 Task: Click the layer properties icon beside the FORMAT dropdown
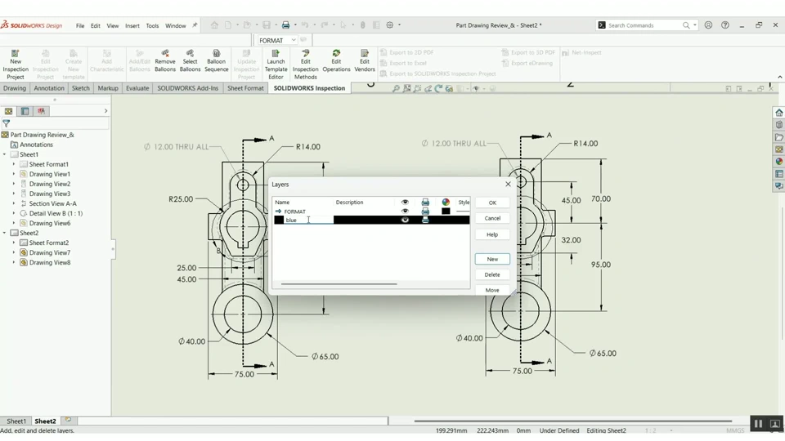[303, 40]
